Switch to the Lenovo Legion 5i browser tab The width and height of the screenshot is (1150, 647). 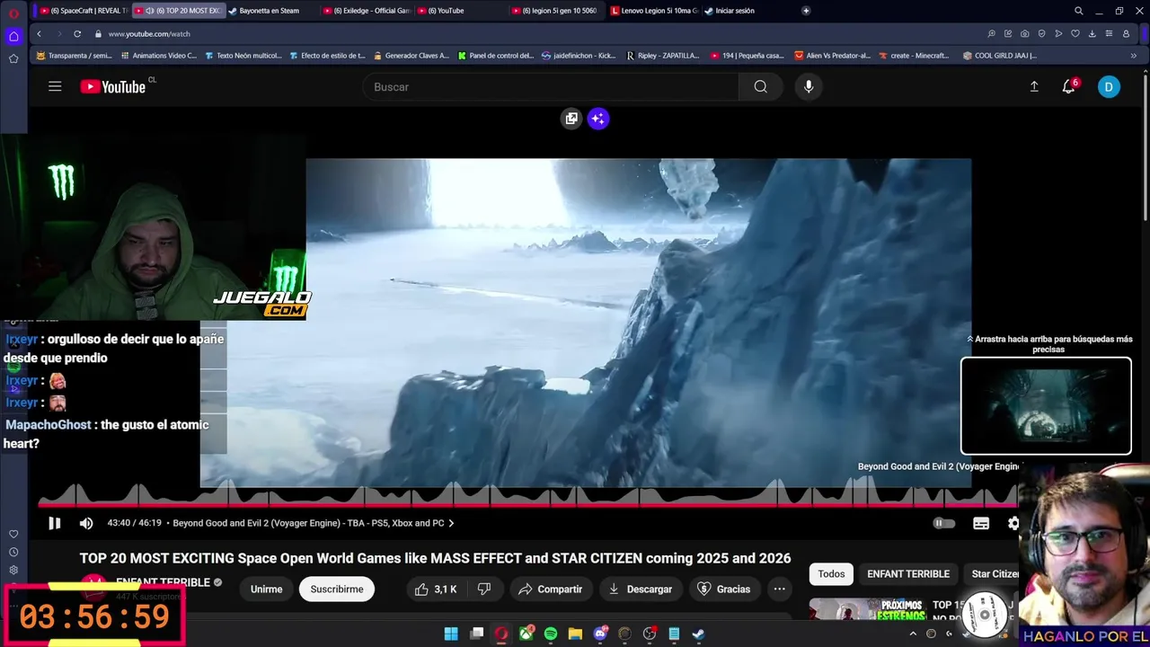coord(654,11)
